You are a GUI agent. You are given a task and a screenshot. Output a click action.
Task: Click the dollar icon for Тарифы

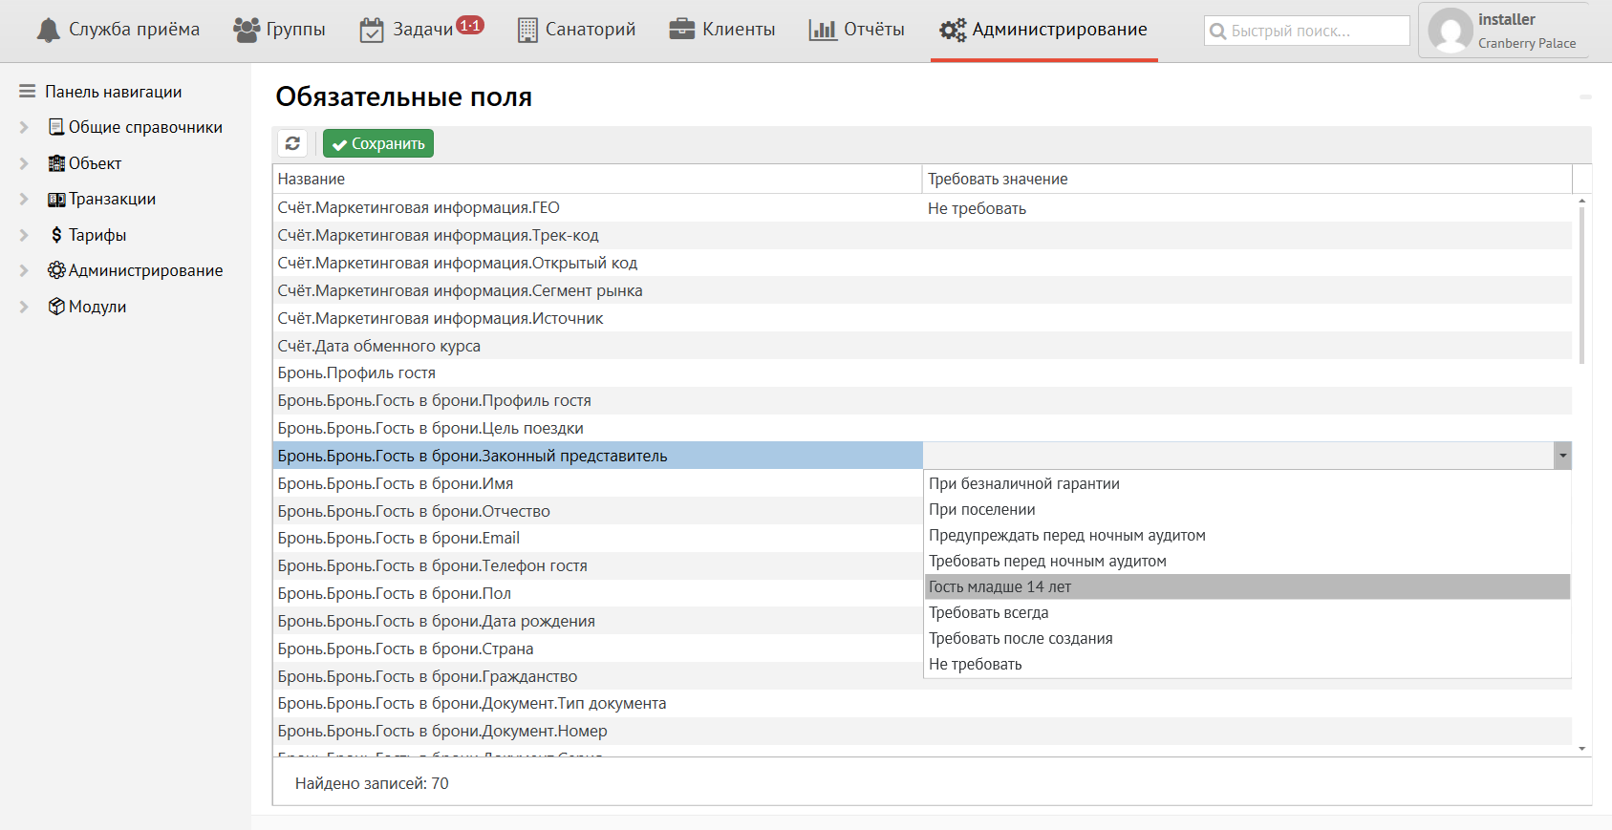tap(56, 235)
